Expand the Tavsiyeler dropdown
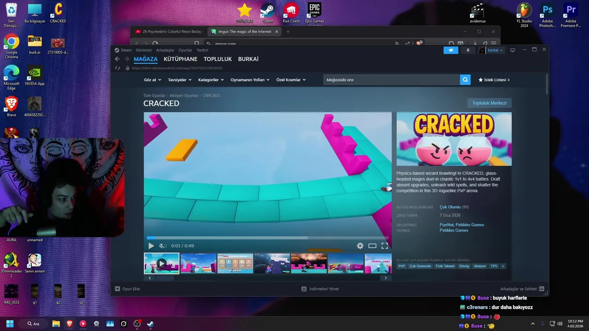589x331 pixels. [x=179, y=80]
